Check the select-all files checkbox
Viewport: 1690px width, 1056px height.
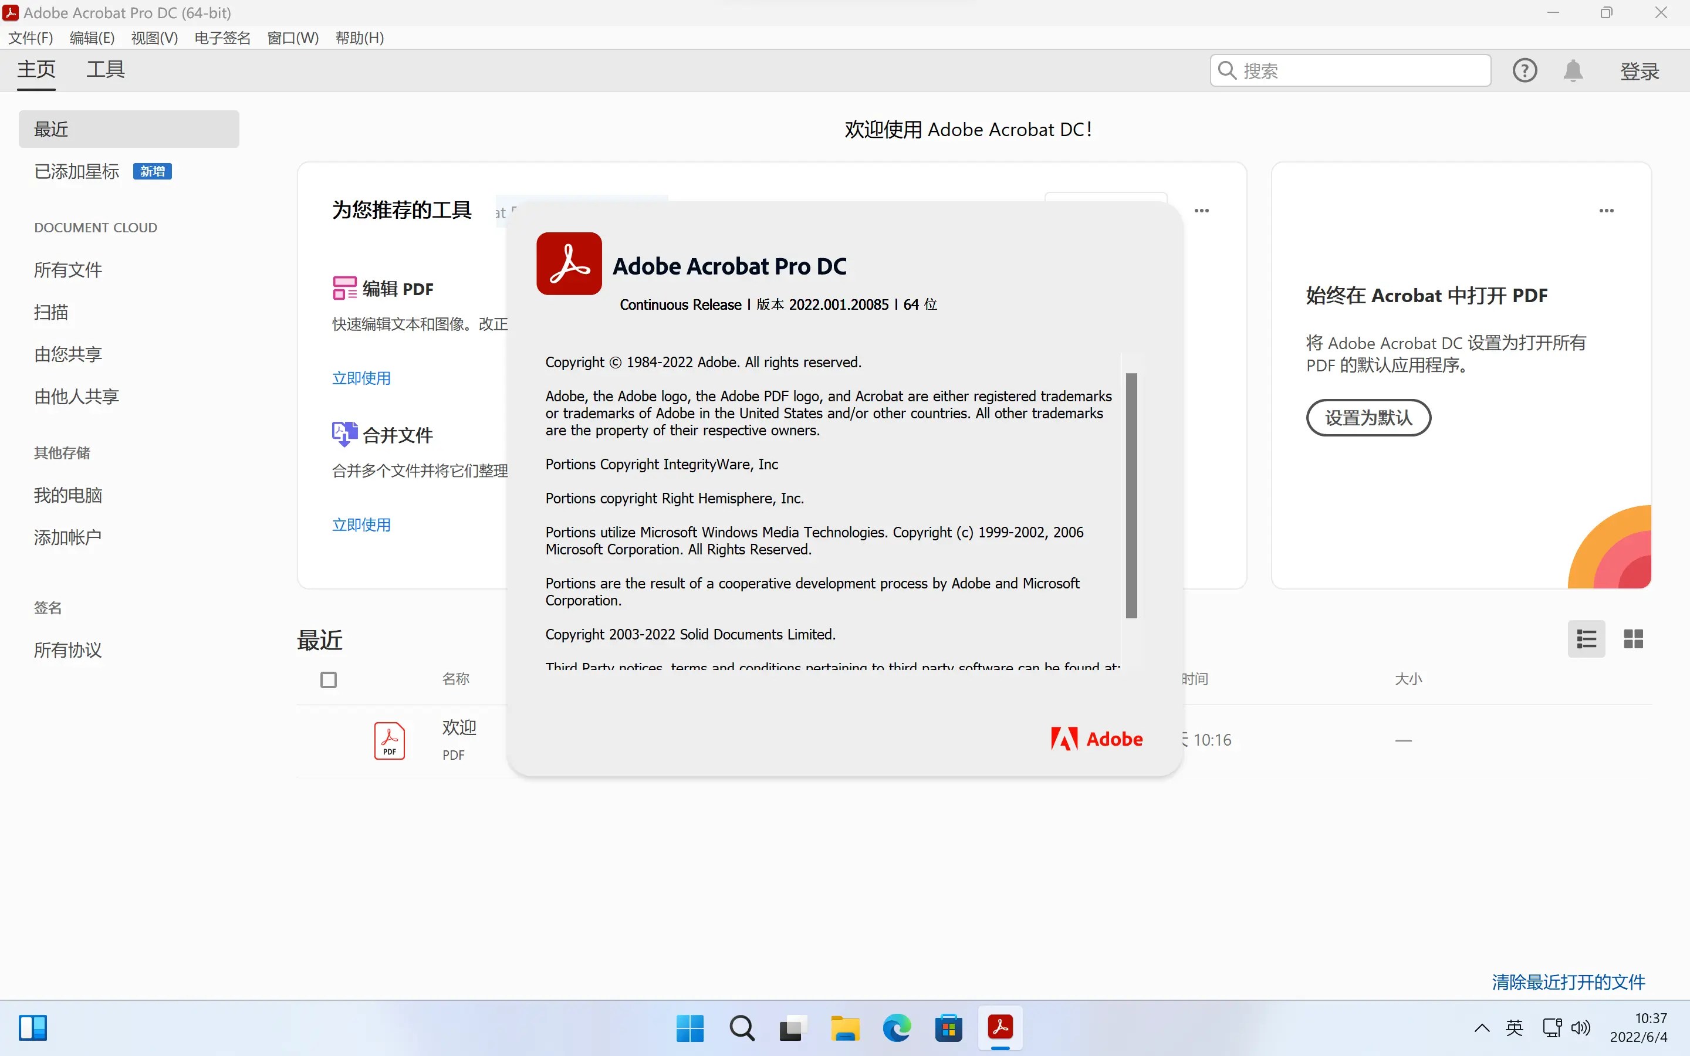click(x=328, y=678)
